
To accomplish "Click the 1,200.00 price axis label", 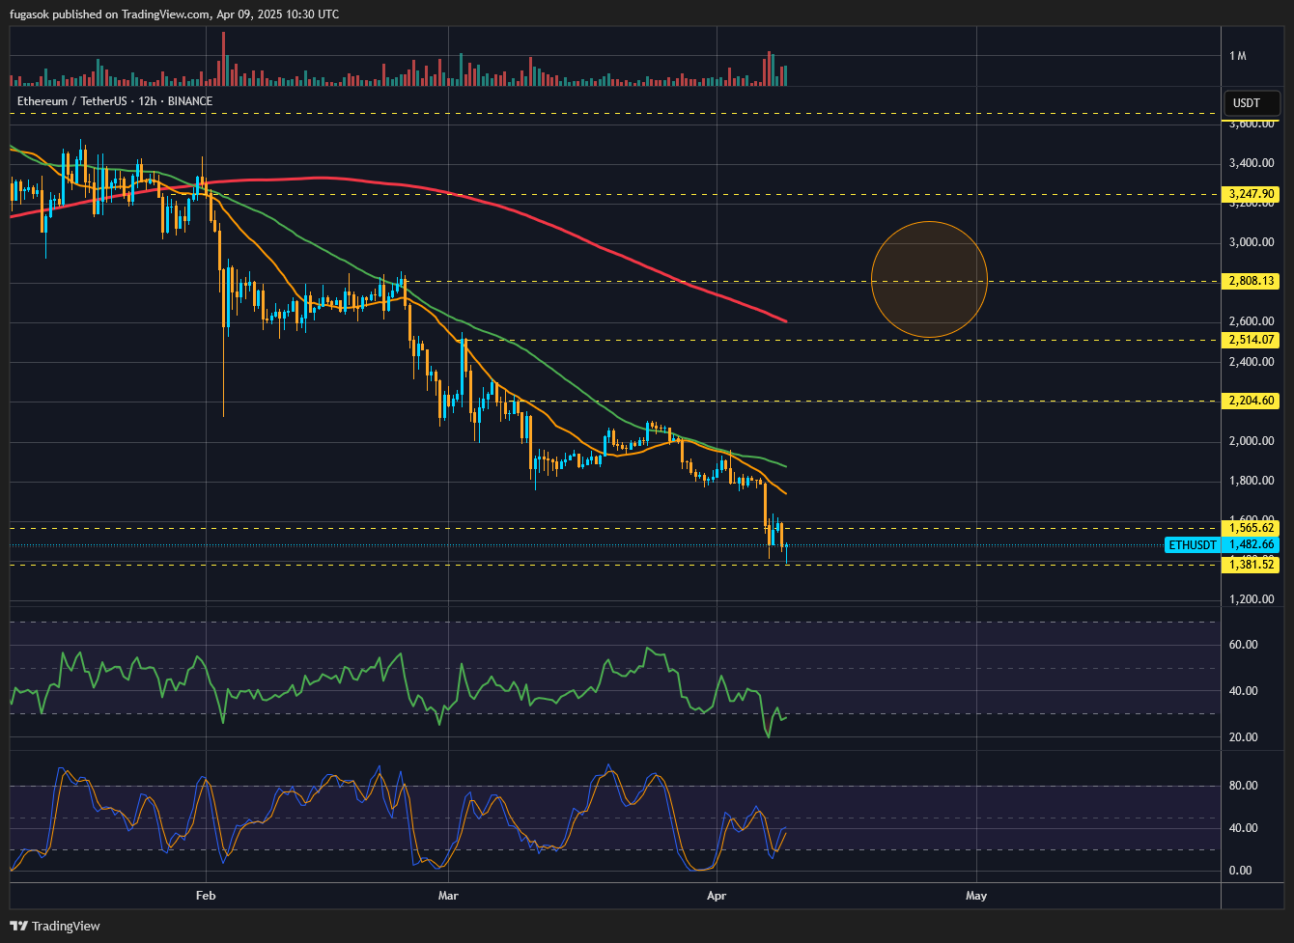I will point(1252,599).
